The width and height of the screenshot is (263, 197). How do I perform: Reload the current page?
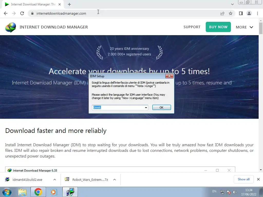click(22, 13)
